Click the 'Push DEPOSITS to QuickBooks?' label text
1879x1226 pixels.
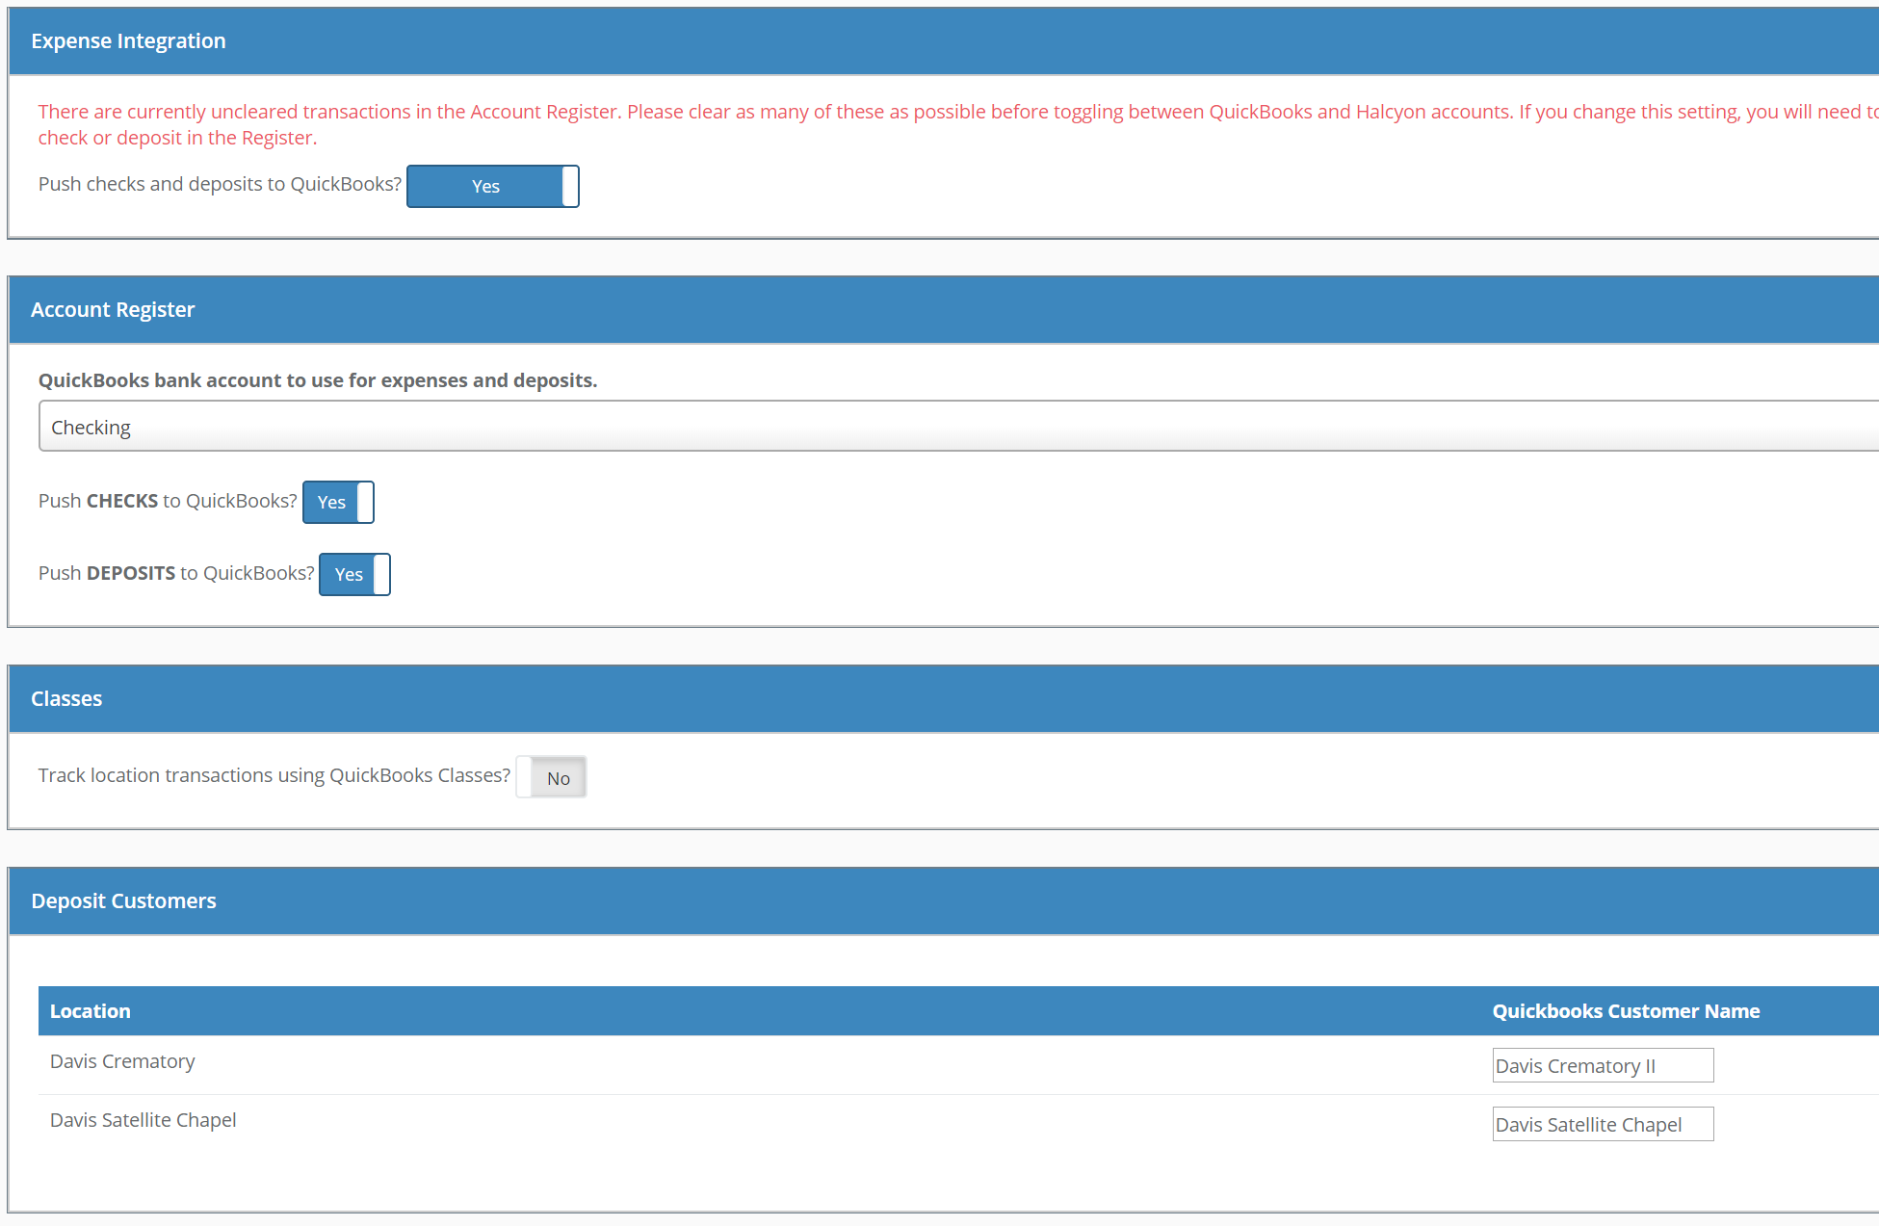coord(176,573)
